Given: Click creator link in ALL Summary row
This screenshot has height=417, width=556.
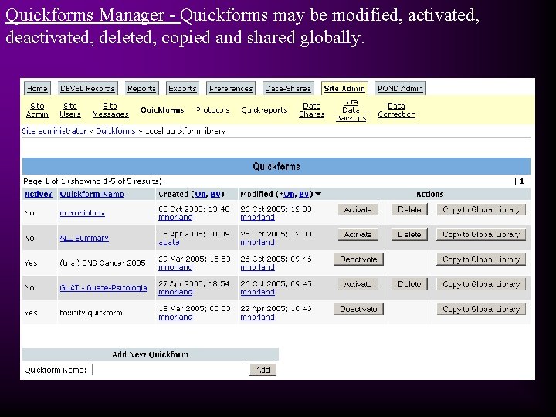Looking at the screenshot, I should point(169,242).
